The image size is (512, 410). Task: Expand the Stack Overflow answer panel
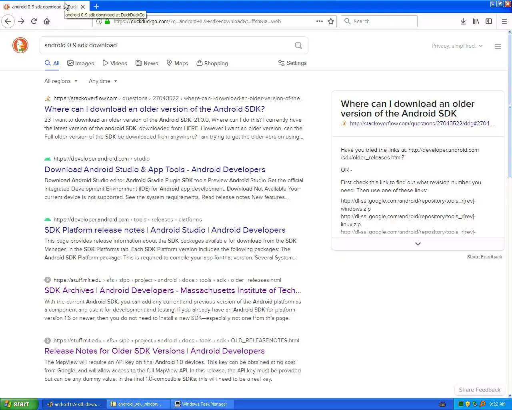418,244
